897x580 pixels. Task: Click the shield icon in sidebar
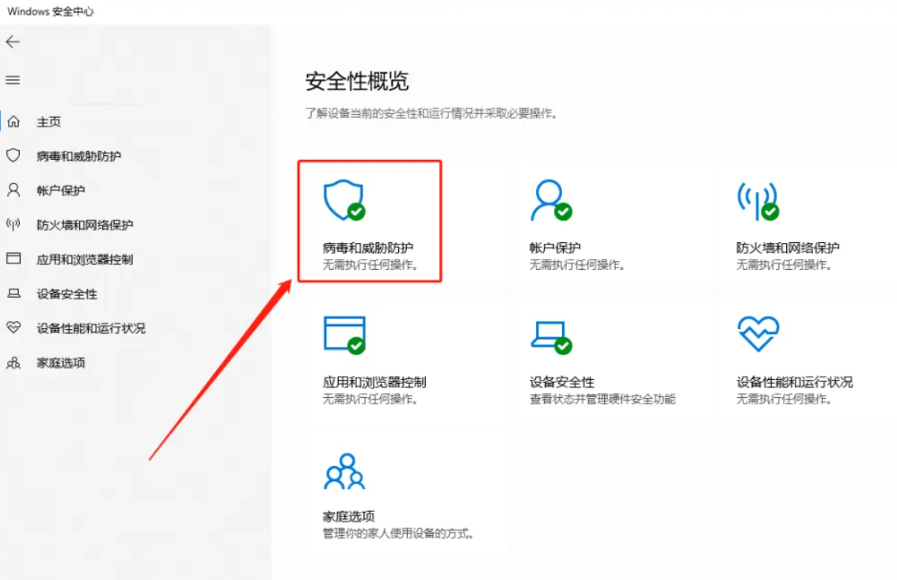pyautogui.click(x=13, y=156)
